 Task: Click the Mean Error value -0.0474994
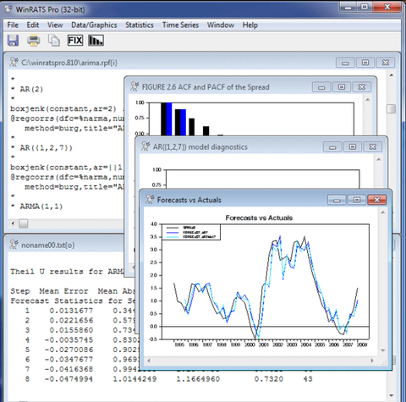(69, 379)
